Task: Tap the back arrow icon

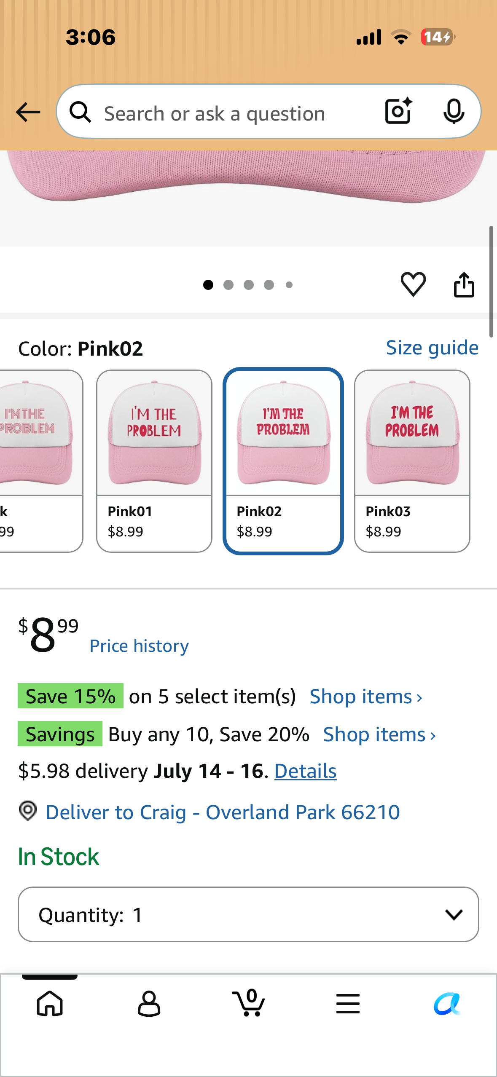Action: pos(28,112)
